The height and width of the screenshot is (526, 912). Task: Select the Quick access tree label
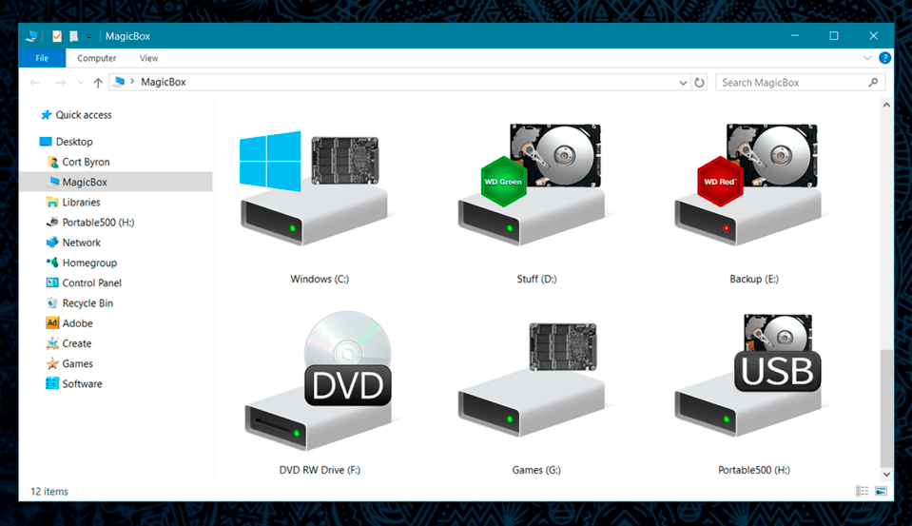(x=84, y=115)
